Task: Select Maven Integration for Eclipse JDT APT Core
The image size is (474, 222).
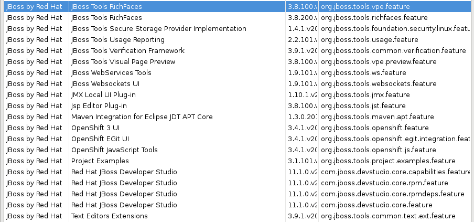Action: pyautogui.click(x=142, y=117)
